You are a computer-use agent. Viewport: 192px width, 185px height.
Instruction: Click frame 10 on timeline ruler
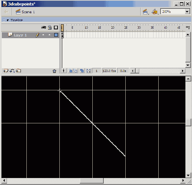(x=86, y=28)
